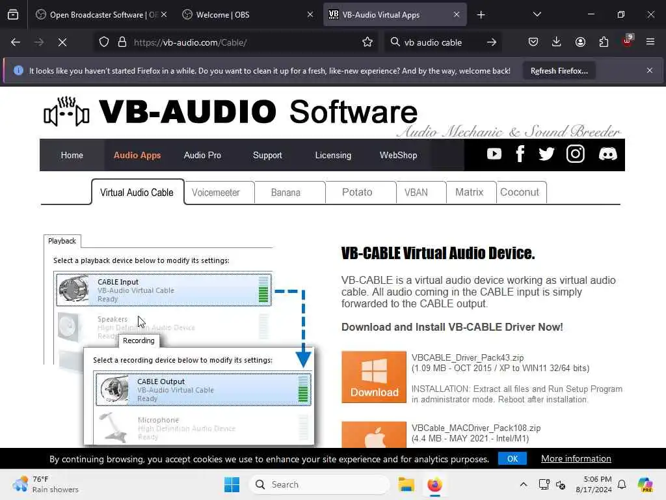Click the VBCABLE_Driver_Pack43.zip file name
Viewport: 666px width, 500px height.
point(468,357)
